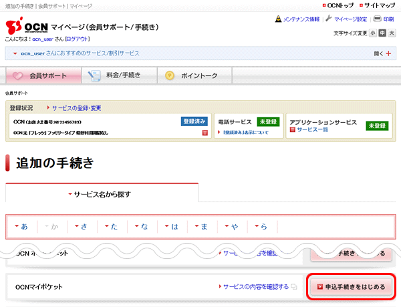Viewport: 401px width, 307px height.
Task: Click the printer icon
Action: tap(377, 19)
